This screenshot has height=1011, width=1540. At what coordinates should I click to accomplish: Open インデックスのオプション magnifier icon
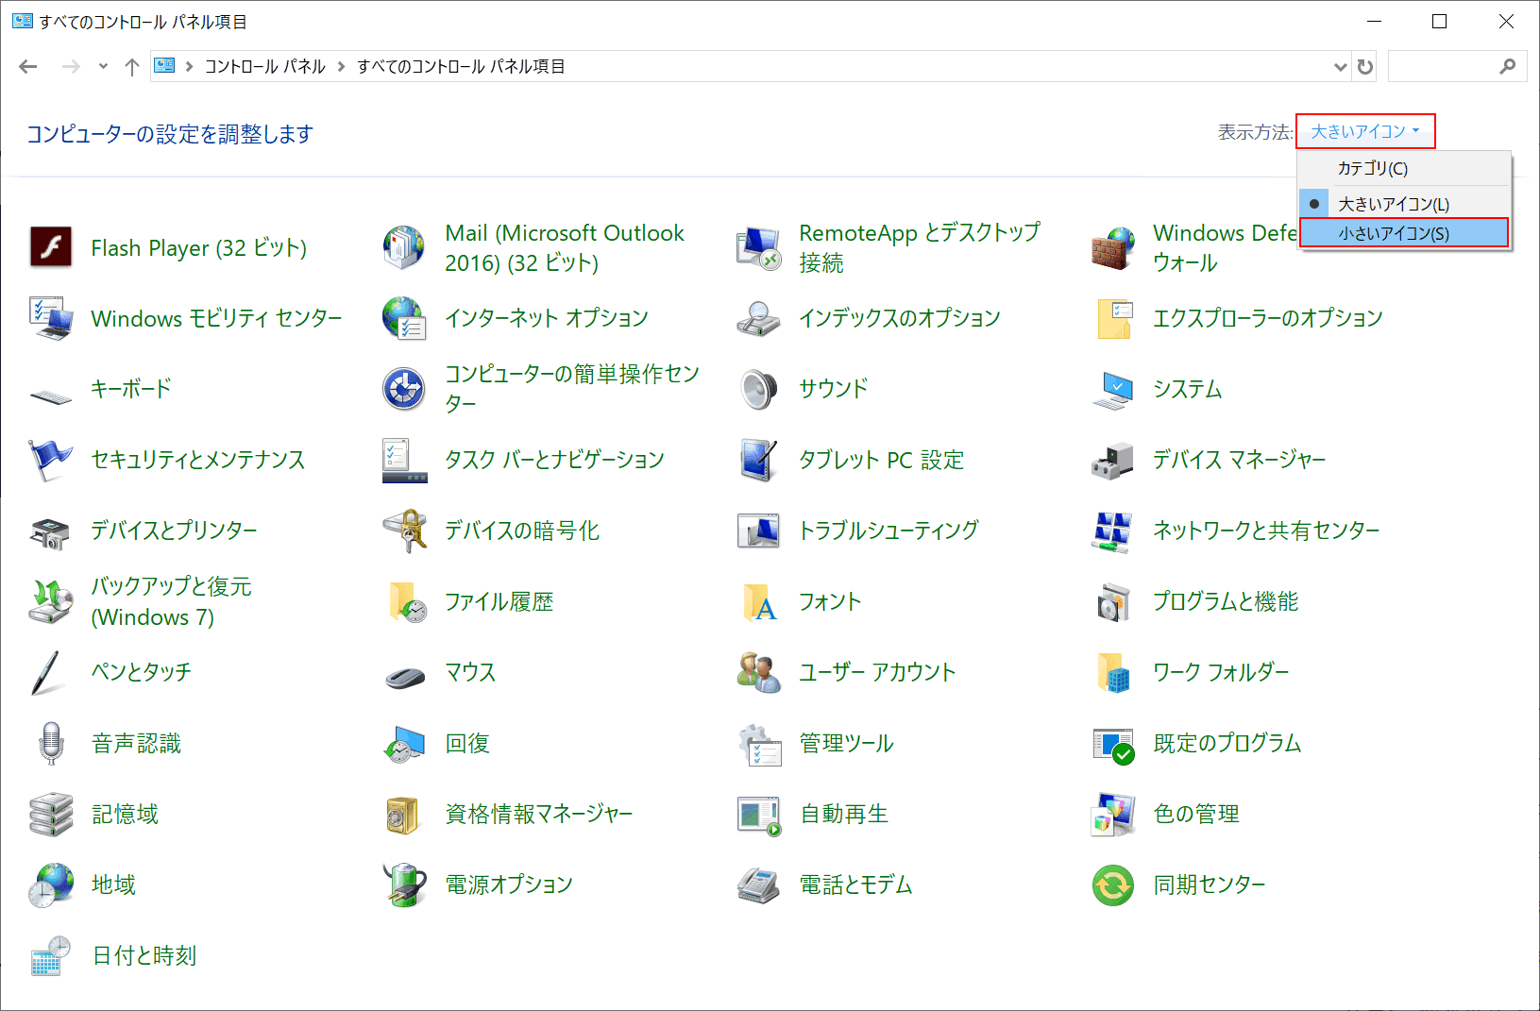pos(758,318)
